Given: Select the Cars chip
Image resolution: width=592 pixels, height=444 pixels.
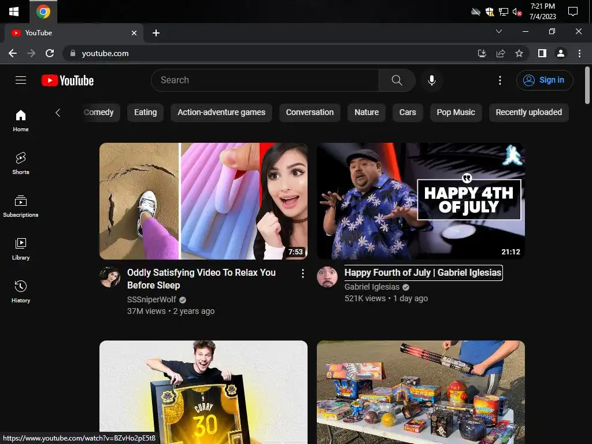Looking at the screenshot, I should 408,113.
